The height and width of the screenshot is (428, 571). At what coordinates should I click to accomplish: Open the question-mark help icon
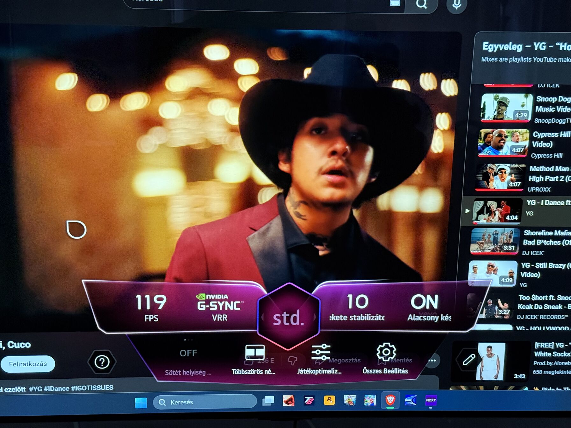coord(102,362)
